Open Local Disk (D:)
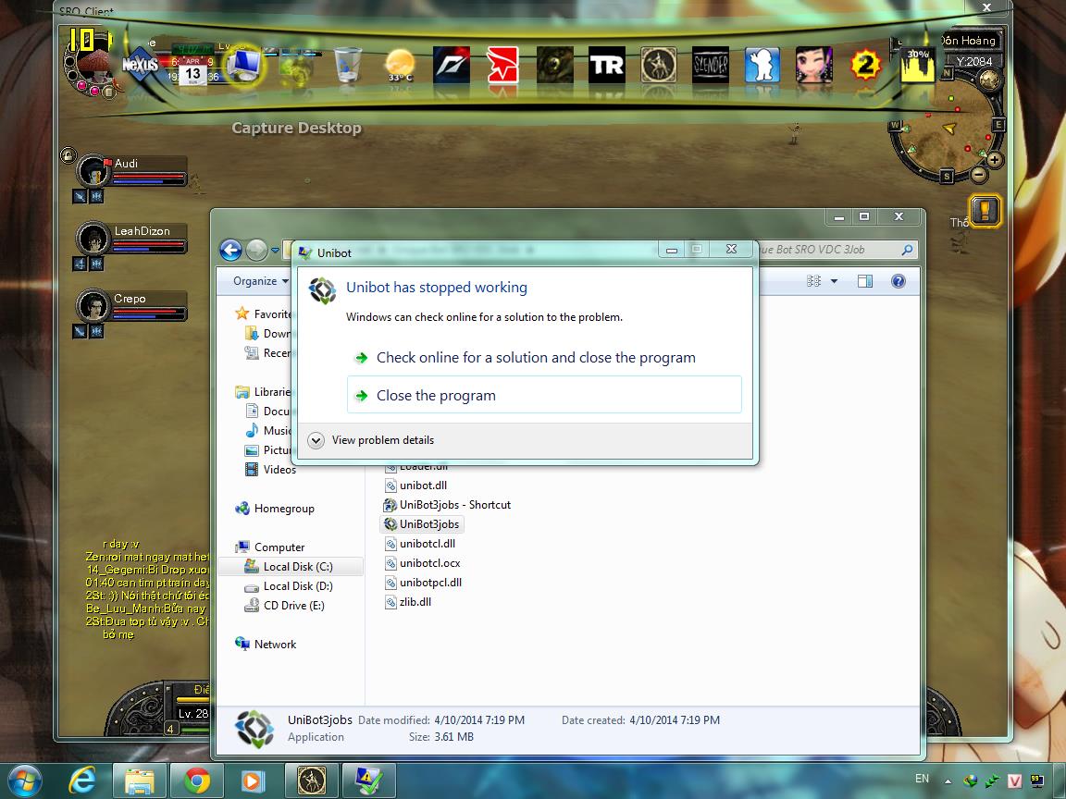This screenshot has width=1066, height=799. [289, 585]
